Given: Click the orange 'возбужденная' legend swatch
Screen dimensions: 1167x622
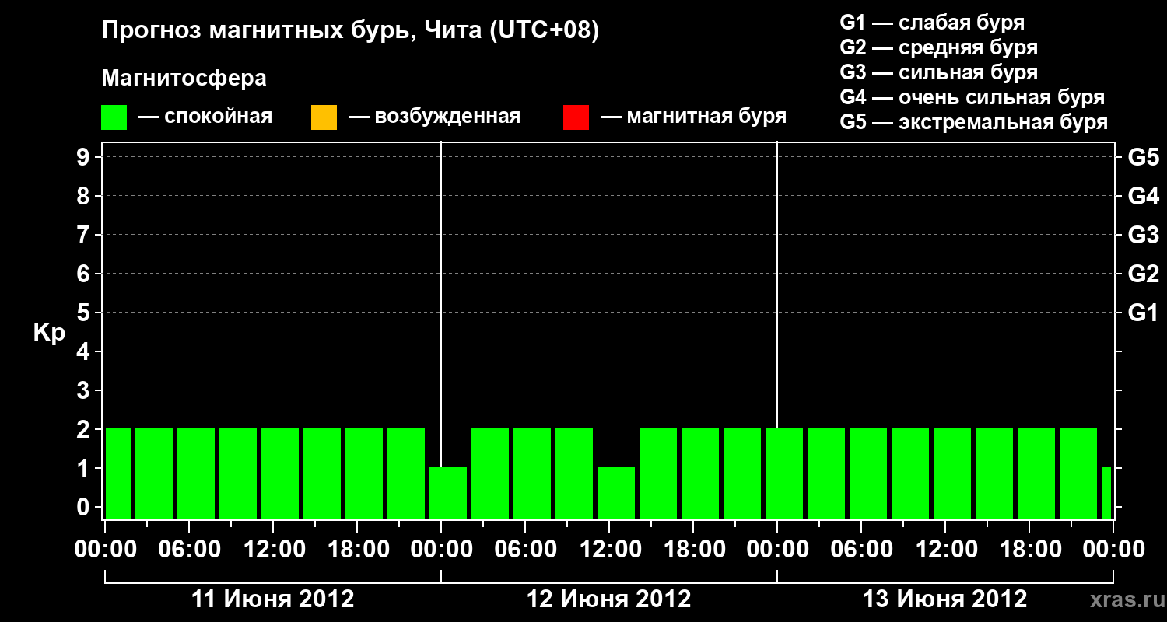Looking at the screenshot, I should pos(324,117).
